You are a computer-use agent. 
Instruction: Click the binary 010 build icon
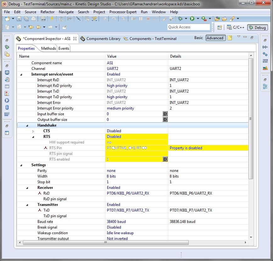click(x=43, y=19)
